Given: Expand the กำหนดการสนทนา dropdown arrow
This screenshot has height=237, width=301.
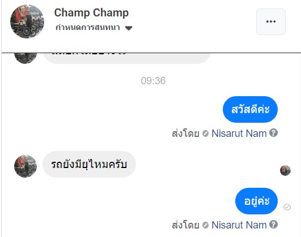Looking at the screenshot, I should [129, 28].
